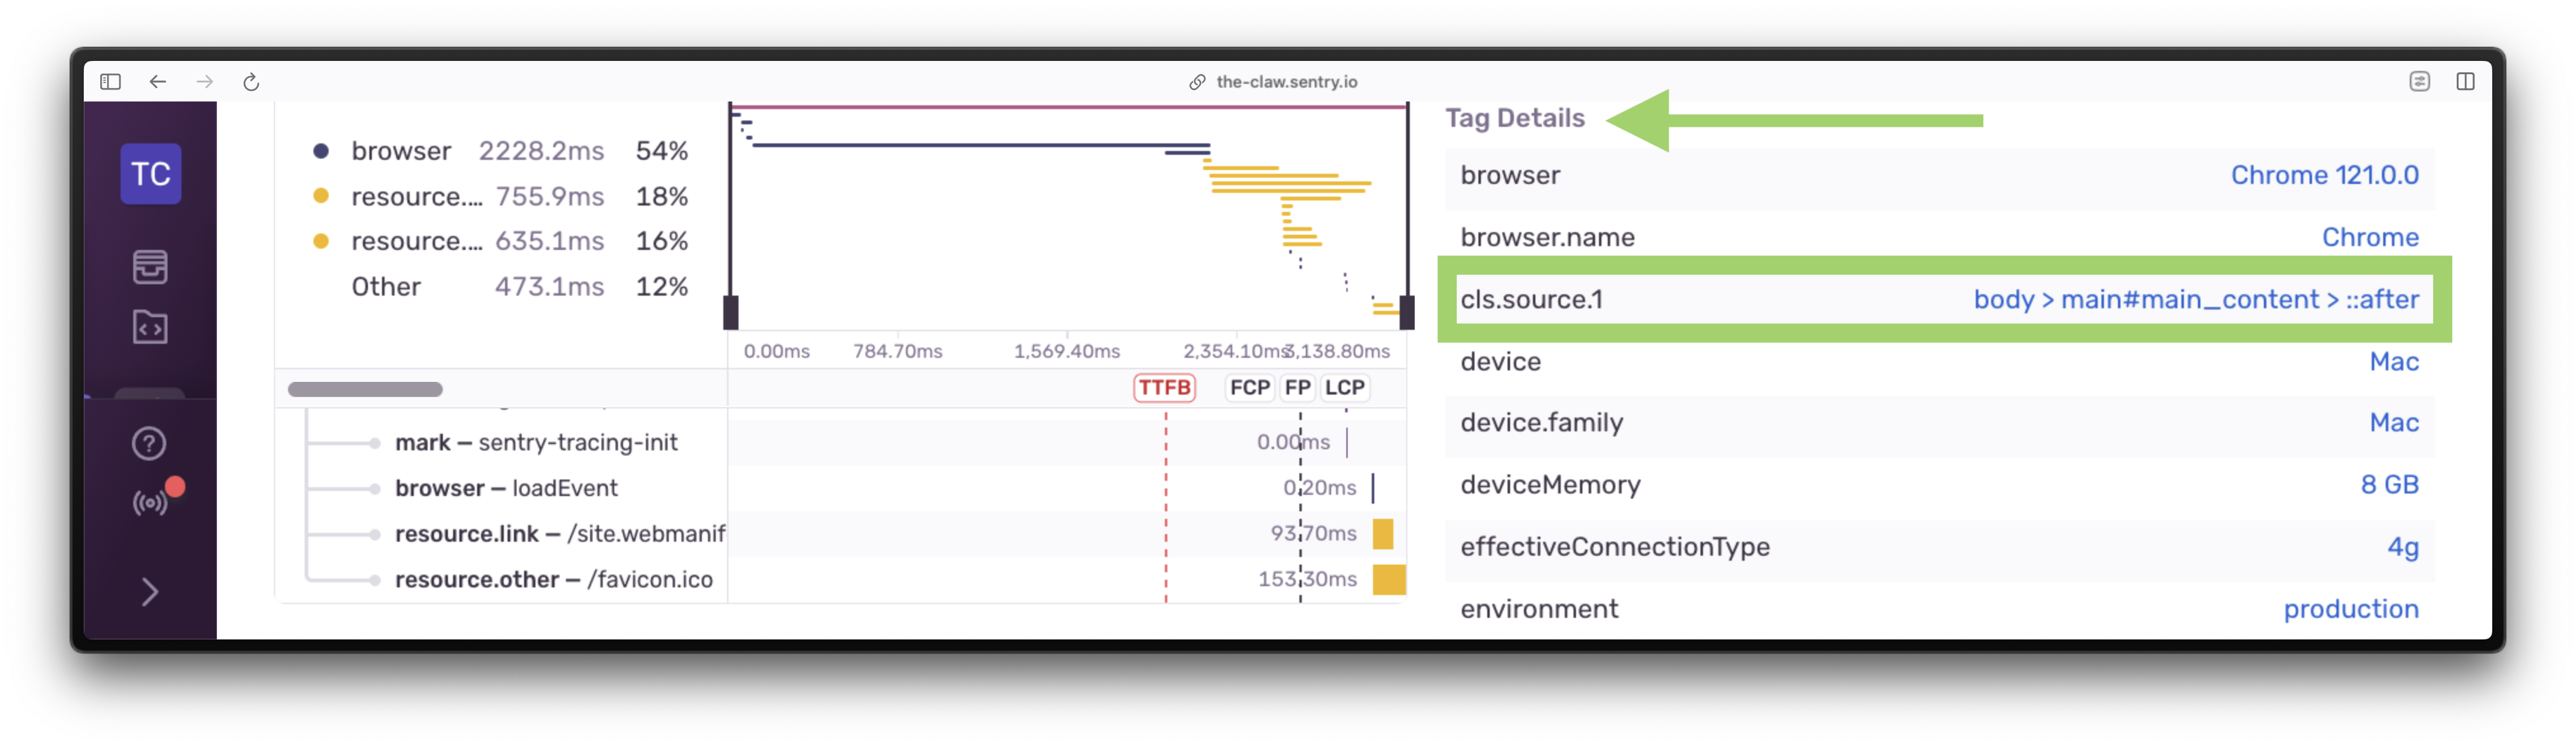Click the FP marker badge

1297,388
